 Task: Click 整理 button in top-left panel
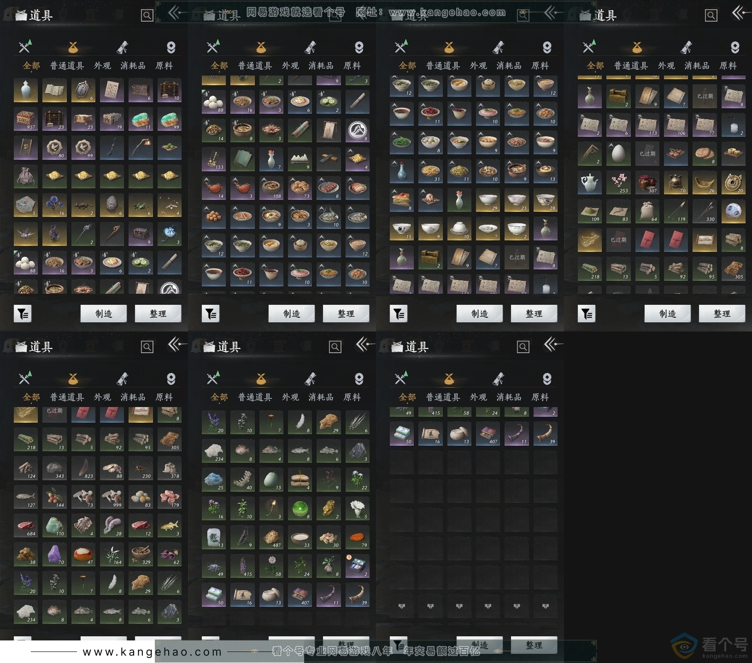point(158,314)
